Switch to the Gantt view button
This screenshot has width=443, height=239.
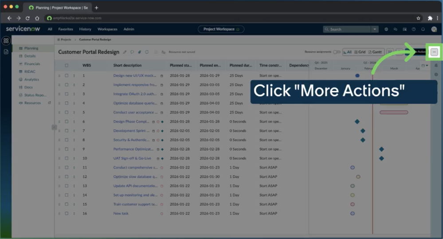375,52
